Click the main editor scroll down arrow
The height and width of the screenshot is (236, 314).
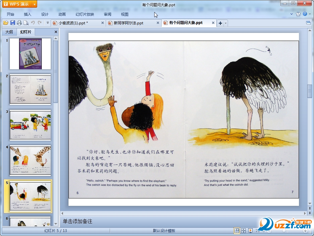pyautogui.click(x=310, y=203)
